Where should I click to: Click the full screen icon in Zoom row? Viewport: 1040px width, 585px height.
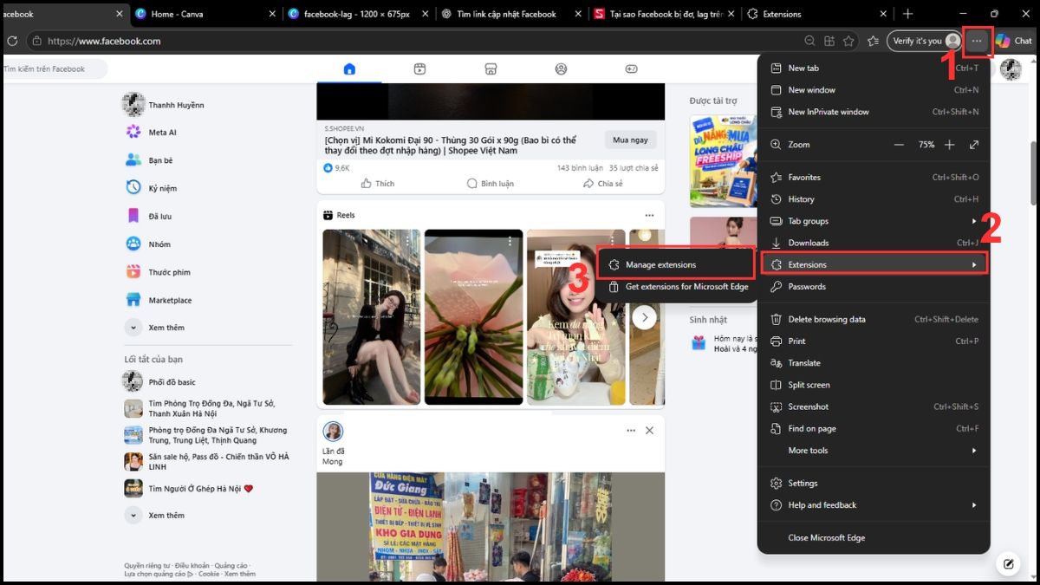tap(974, 145)
